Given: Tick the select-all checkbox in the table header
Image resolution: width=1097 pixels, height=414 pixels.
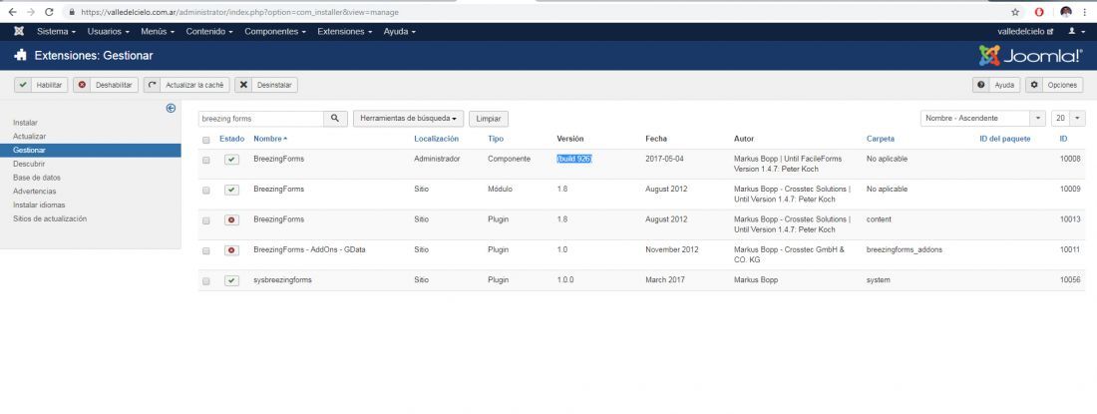Looking at the screenshot, I should (205, 140).
